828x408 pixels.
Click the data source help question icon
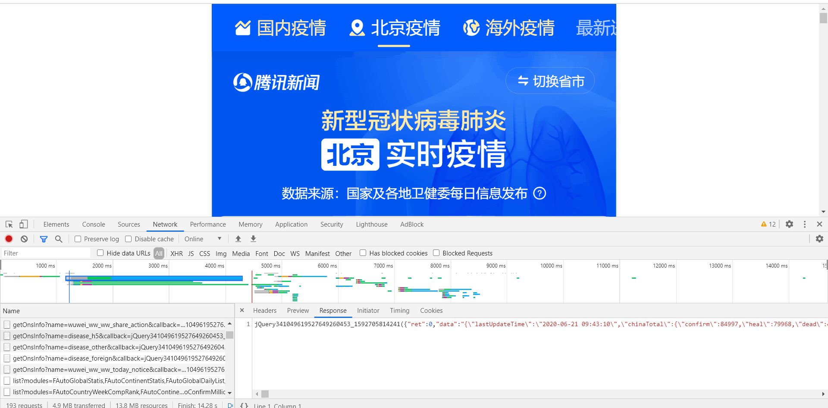(x=539, y=193)
